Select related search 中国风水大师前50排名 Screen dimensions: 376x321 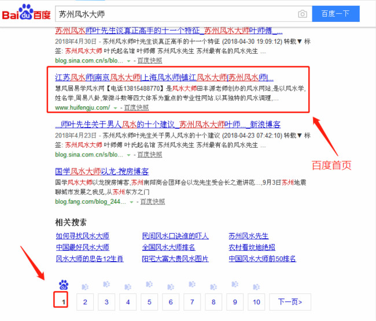(x=262, y=259)
